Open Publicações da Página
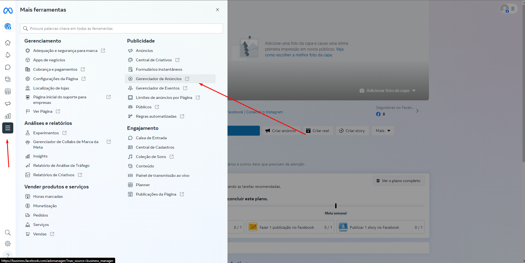This screenshot has height=263, width=525. click(x=156, y=194)
